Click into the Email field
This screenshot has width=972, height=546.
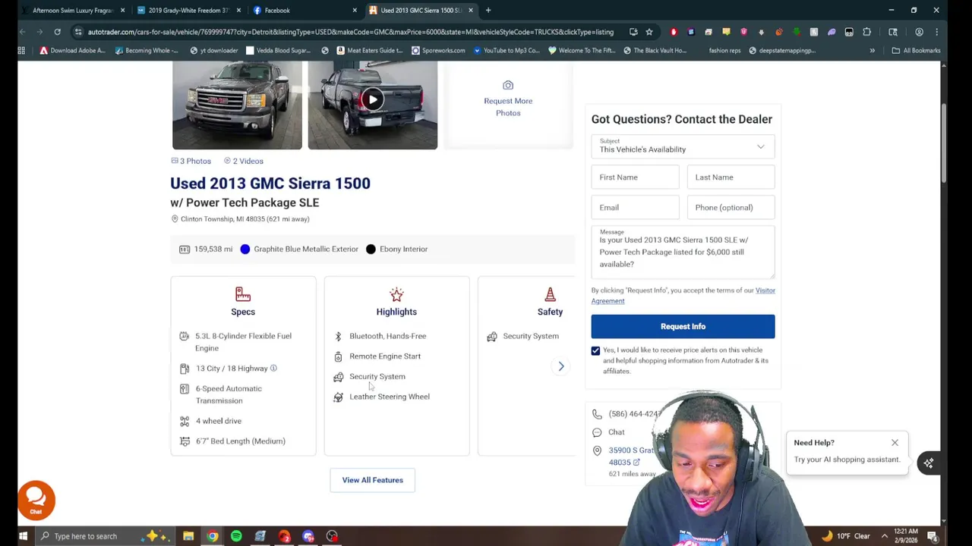(x=635, y=208)
